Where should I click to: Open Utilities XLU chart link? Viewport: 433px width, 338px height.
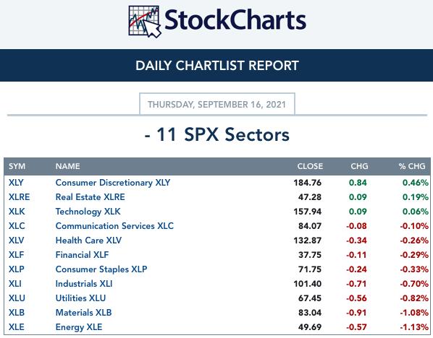coord(80,298)
